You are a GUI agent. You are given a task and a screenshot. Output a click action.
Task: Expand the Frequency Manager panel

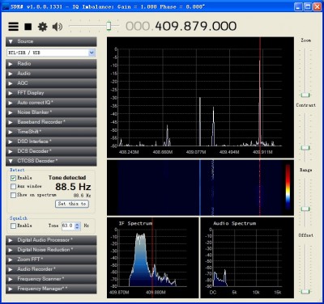pyautogui.click(x=51, y=289)
